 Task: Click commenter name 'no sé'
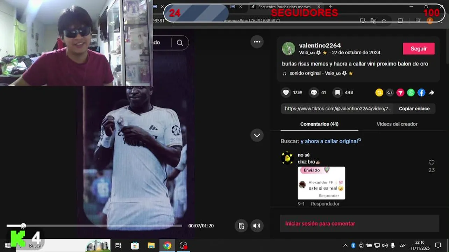click(x=304, y=155)
